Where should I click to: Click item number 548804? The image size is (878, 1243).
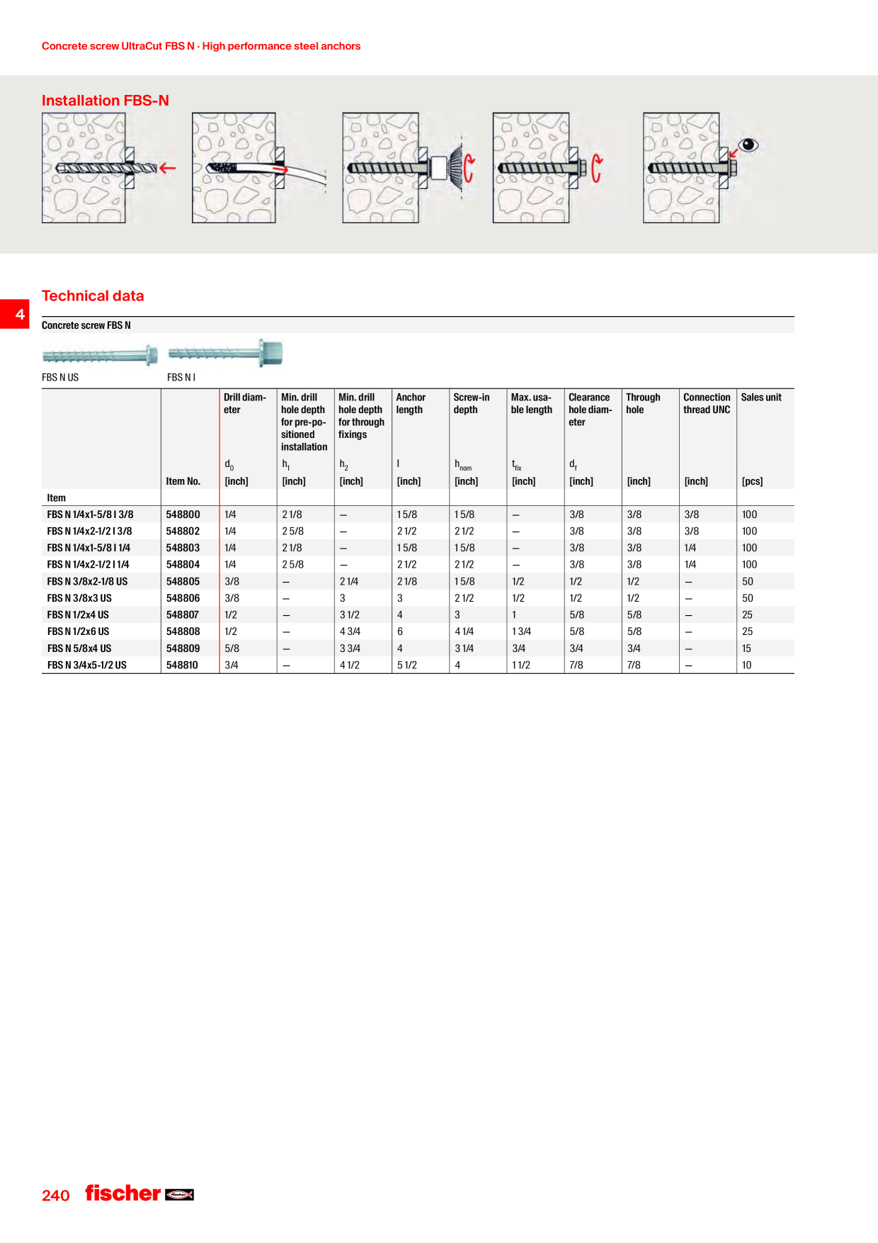183,565
